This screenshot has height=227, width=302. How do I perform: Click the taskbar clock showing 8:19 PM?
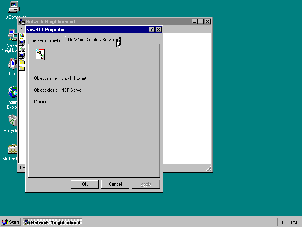coord(289,222)
